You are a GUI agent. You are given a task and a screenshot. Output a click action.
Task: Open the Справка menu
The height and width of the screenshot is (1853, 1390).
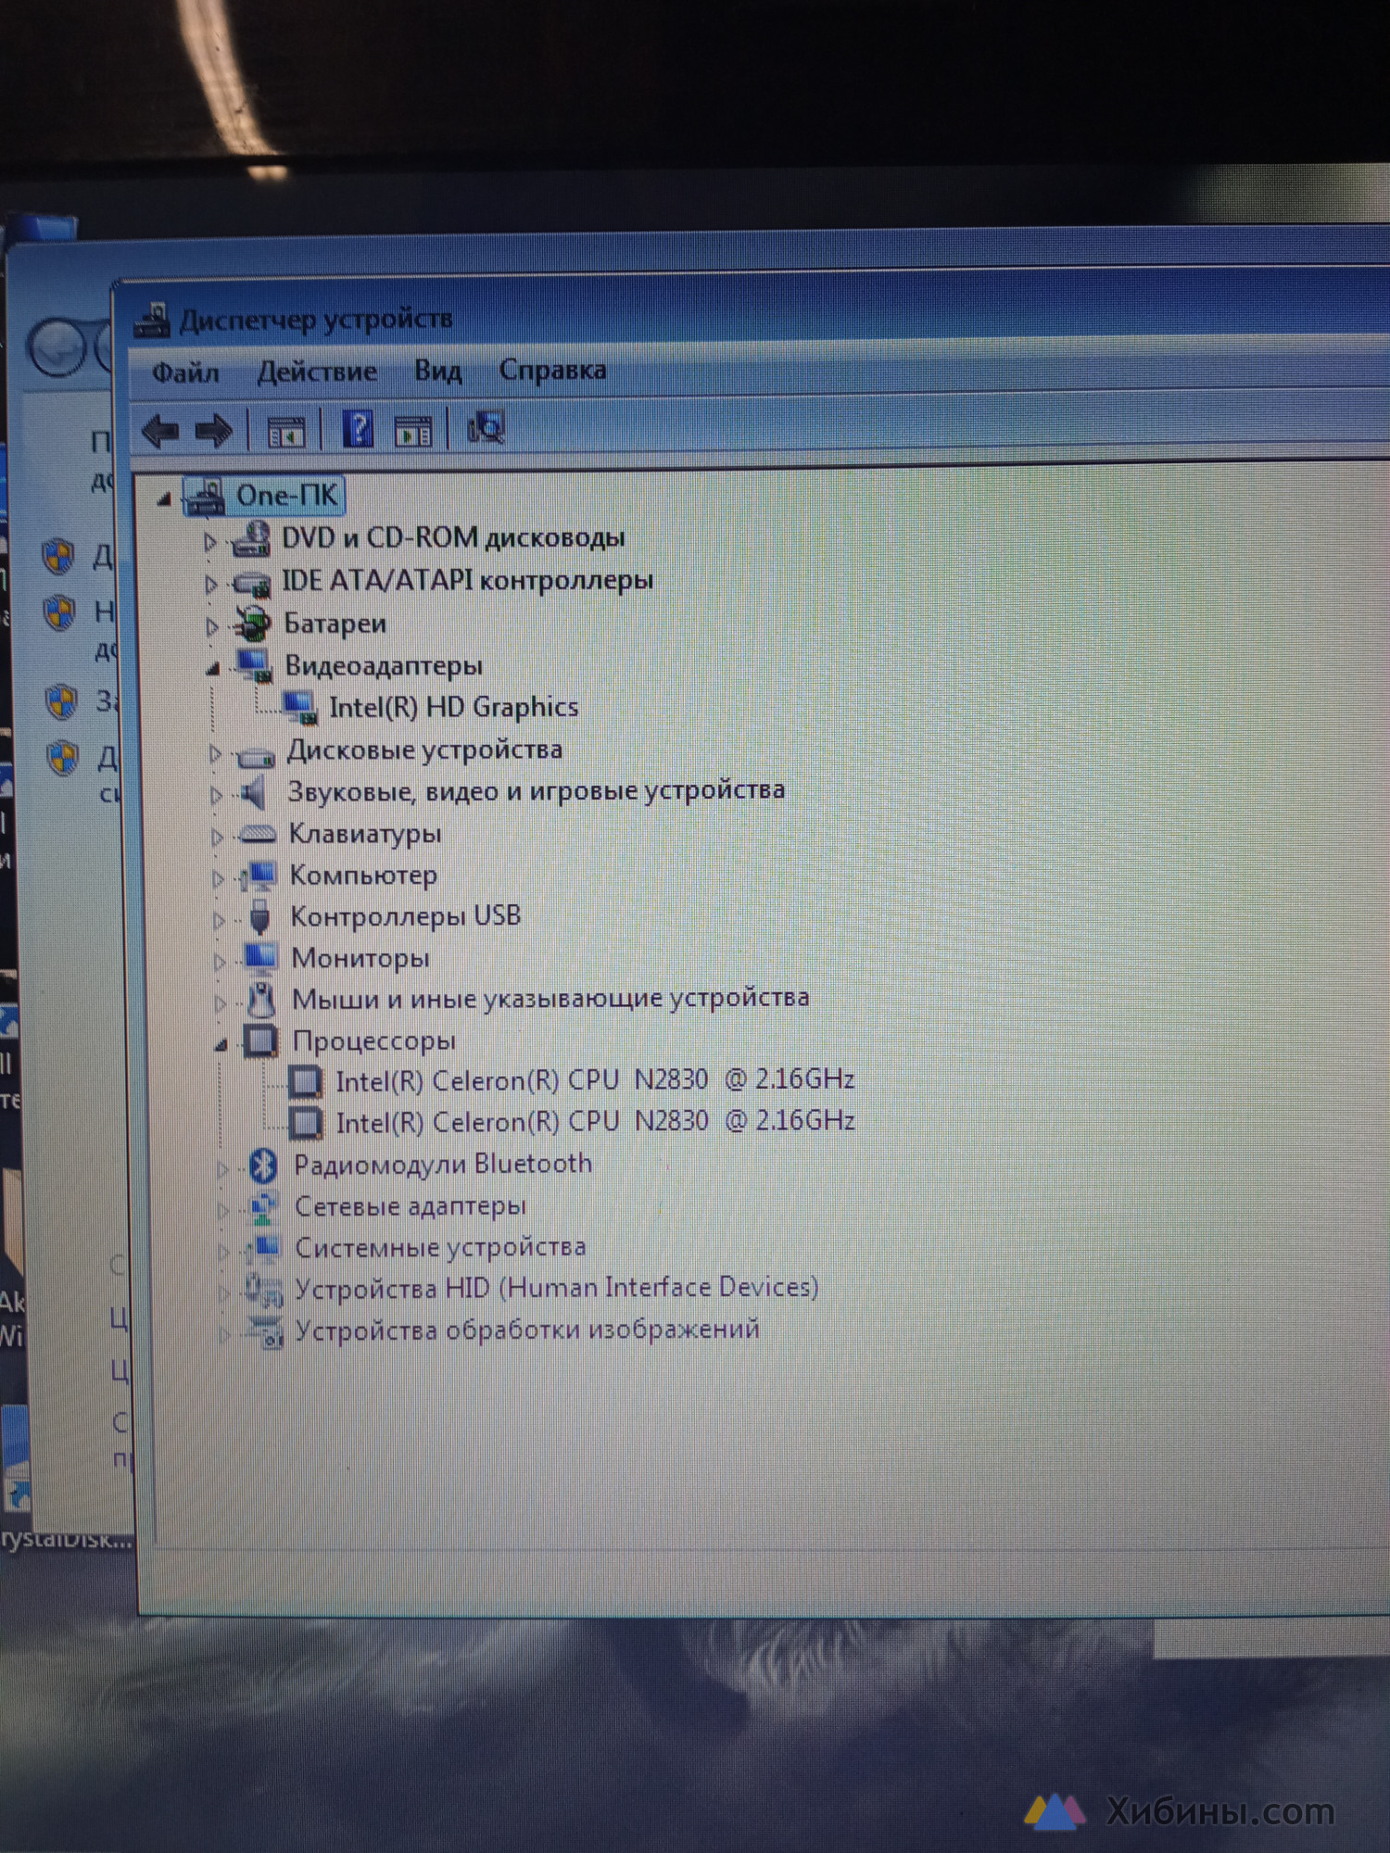point(553,370)
